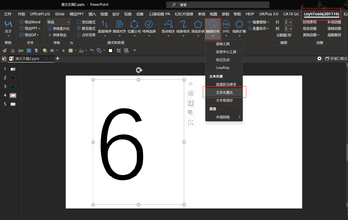Click the blue square fill icon
Image resolution: width=348 pixels, height=220 pixels.
tap(29, 51)
